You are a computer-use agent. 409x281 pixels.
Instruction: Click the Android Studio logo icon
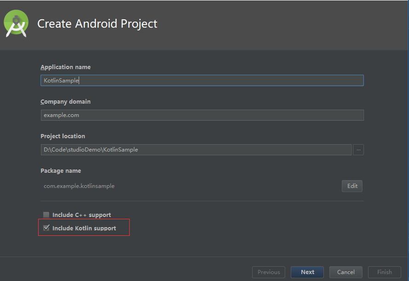pyautogui.click(x=16, y=23)
